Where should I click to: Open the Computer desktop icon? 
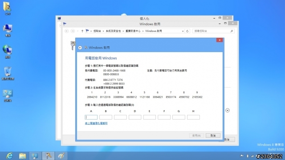(x=8, y=30)
